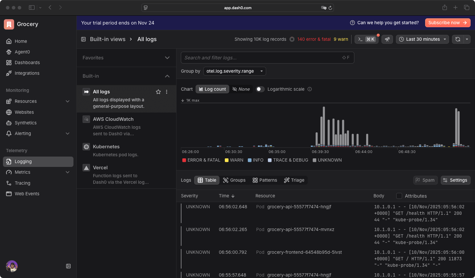Click the telescope announcements icon
Image resolution: width=475 pixels, height=278 pixels.
point(387,39)
